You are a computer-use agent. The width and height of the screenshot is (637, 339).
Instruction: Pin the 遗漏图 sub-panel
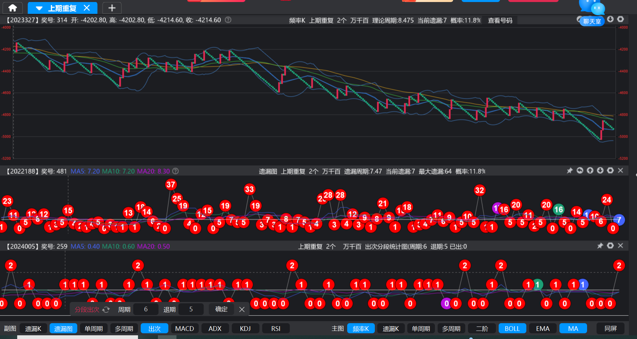[x=570, y=171]
